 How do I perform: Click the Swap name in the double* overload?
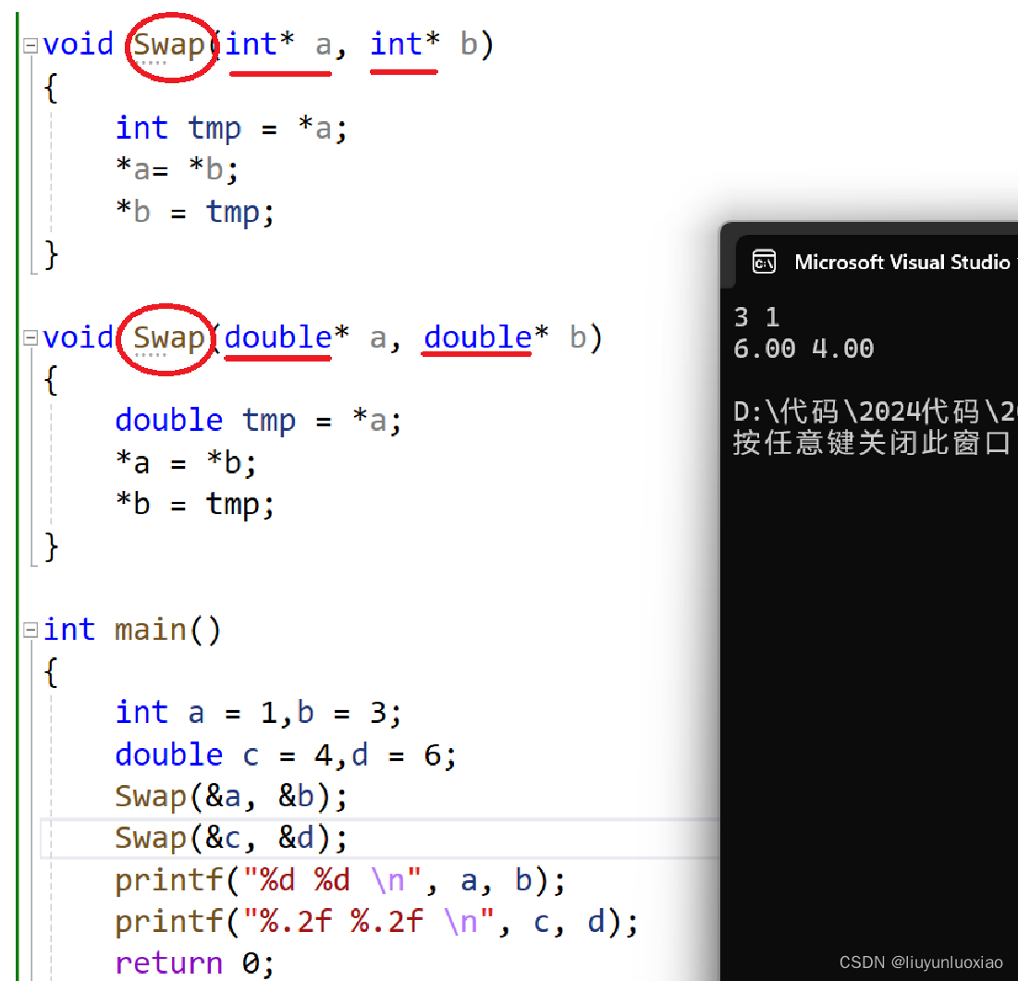point(169,338)
